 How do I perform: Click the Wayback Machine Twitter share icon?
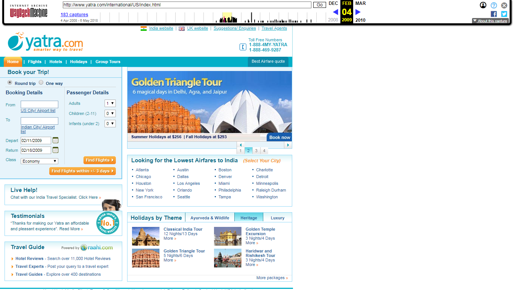504,14
